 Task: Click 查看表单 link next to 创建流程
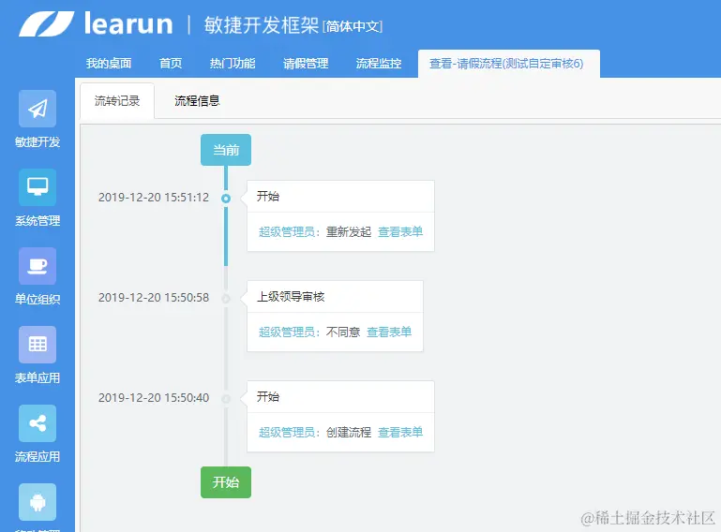[x=400, y=432]
